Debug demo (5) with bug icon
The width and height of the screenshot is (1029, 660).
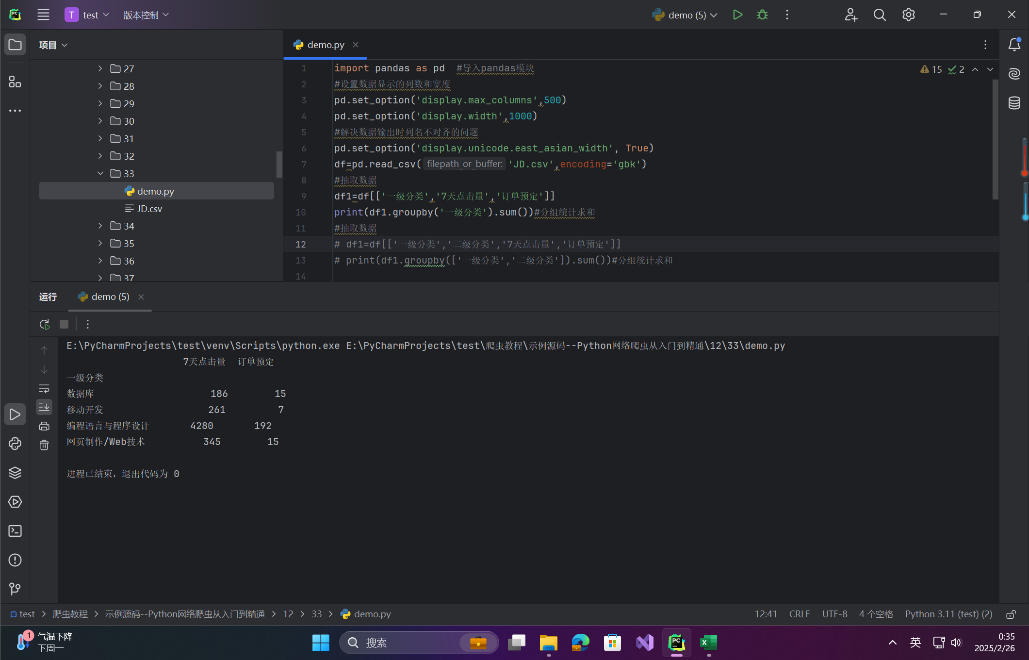point(762,15)
